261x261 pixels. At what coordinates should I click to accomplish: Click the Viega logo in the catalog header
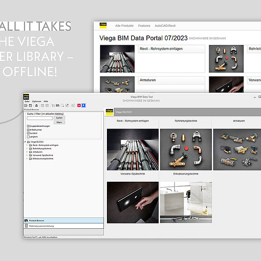[109, 112]
